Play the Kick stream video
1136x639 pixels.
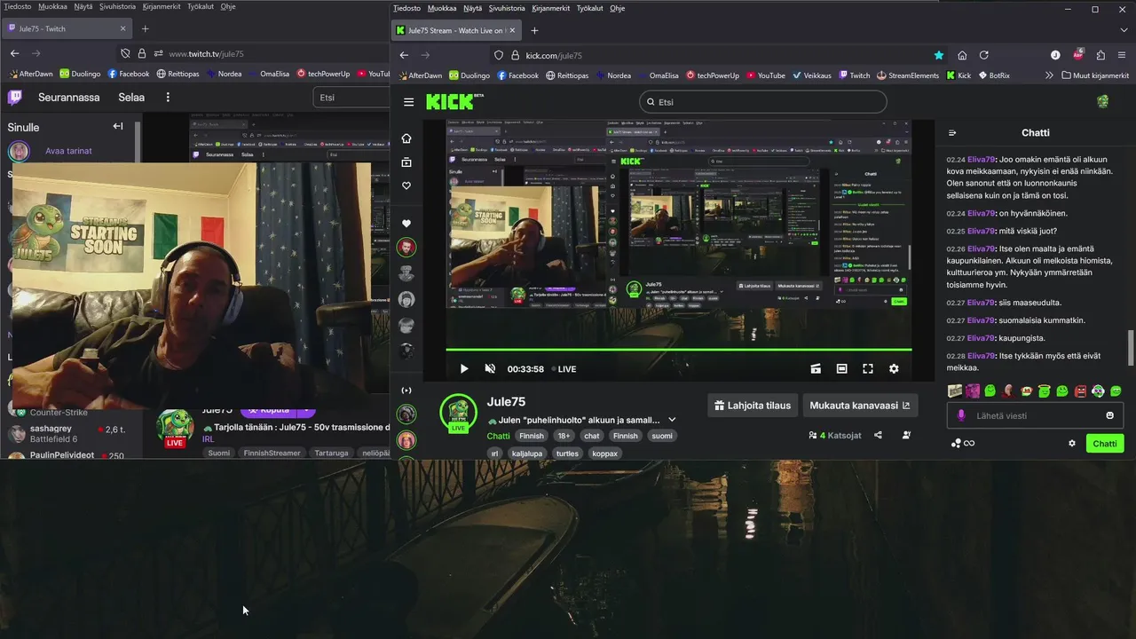[x=463, y=369]
